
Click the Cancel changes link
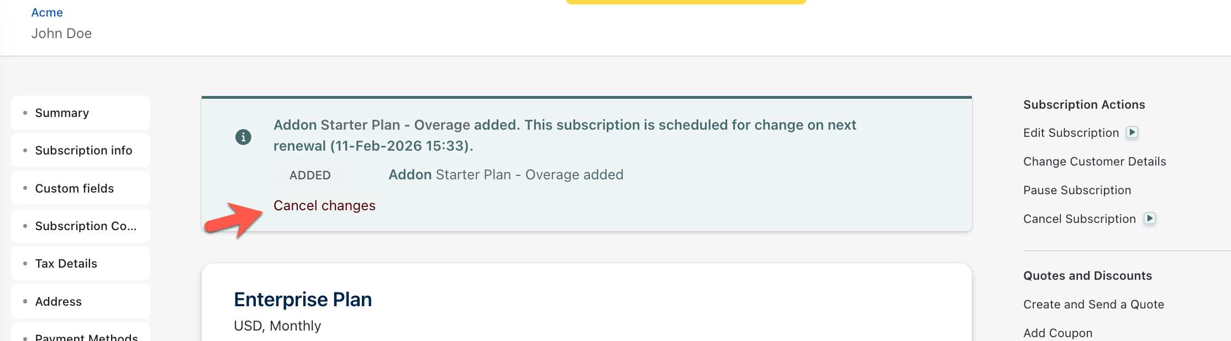pos(324,206)
